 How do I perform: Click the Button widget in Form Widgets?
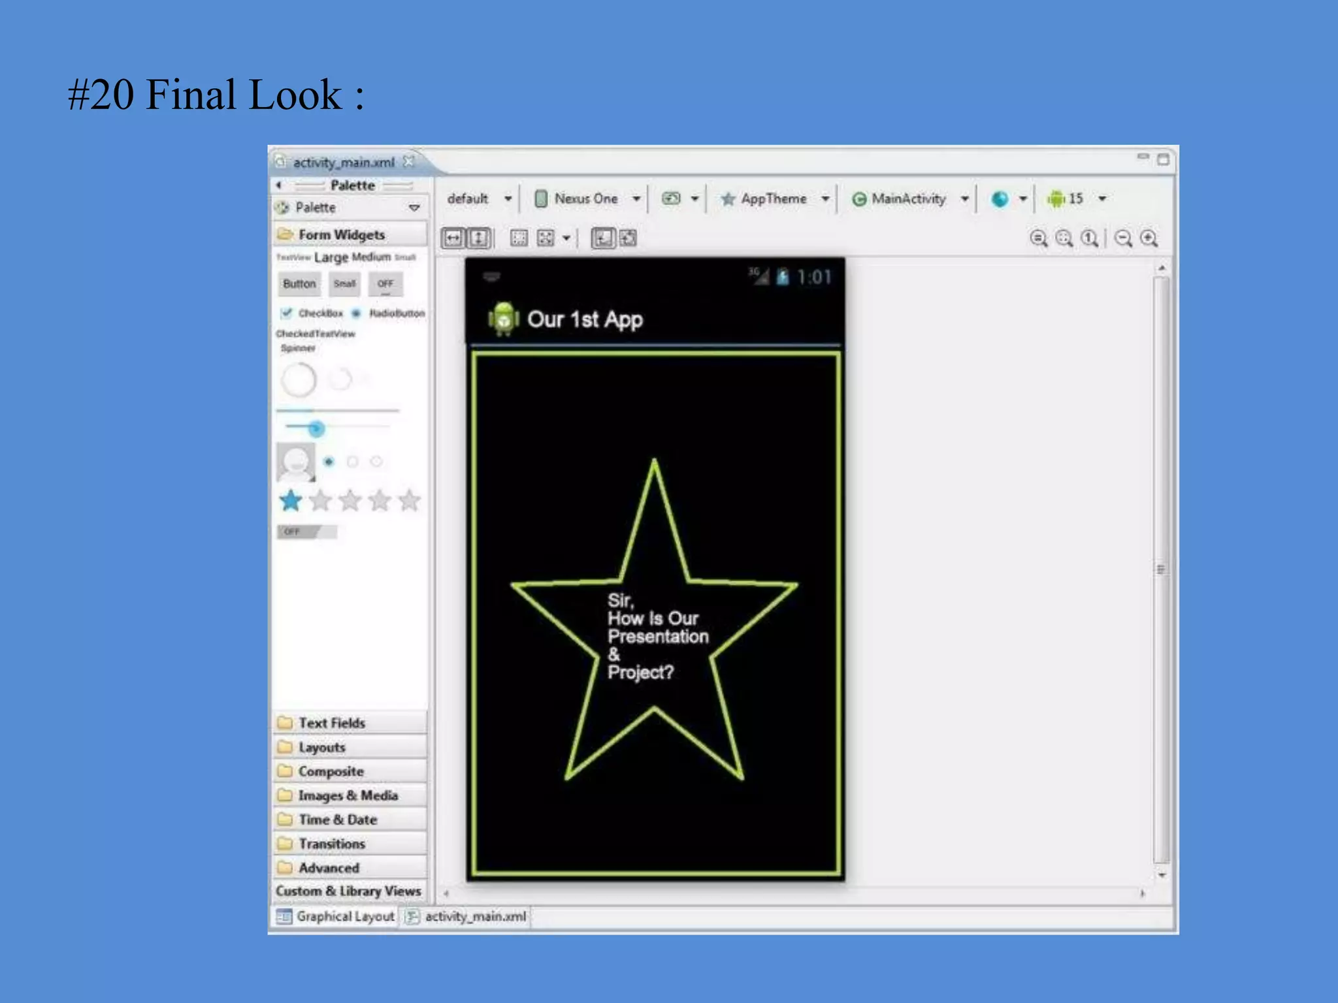[x=299, y=284]
